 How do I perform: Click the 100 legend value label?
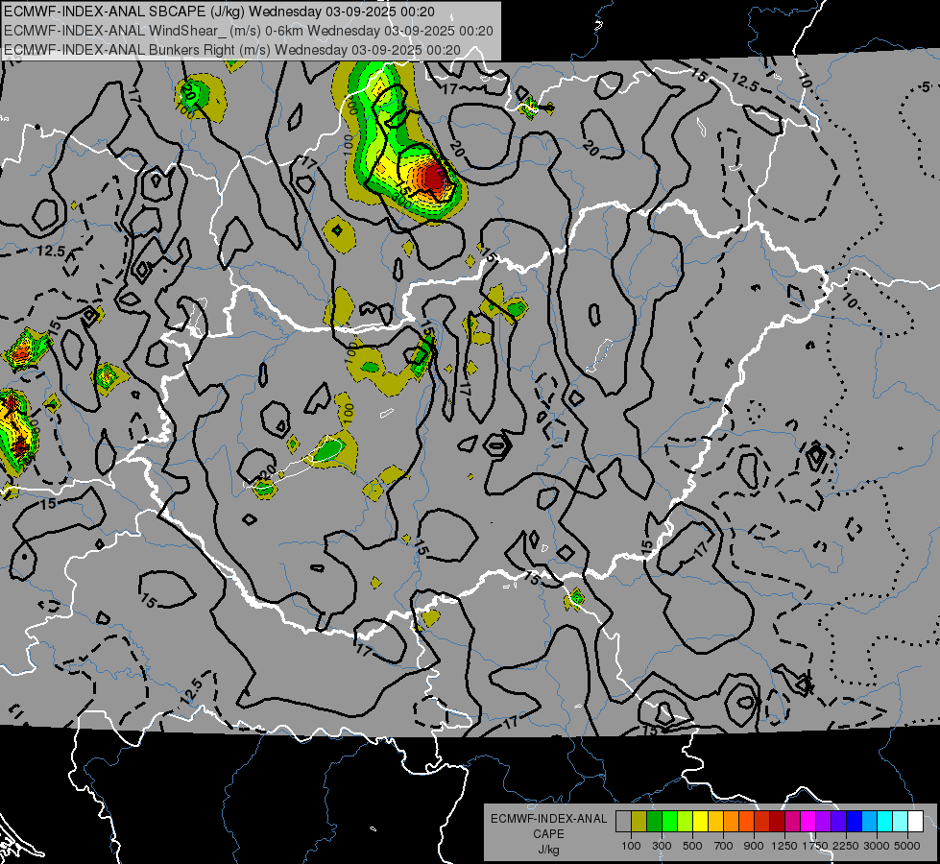point(631,846)
